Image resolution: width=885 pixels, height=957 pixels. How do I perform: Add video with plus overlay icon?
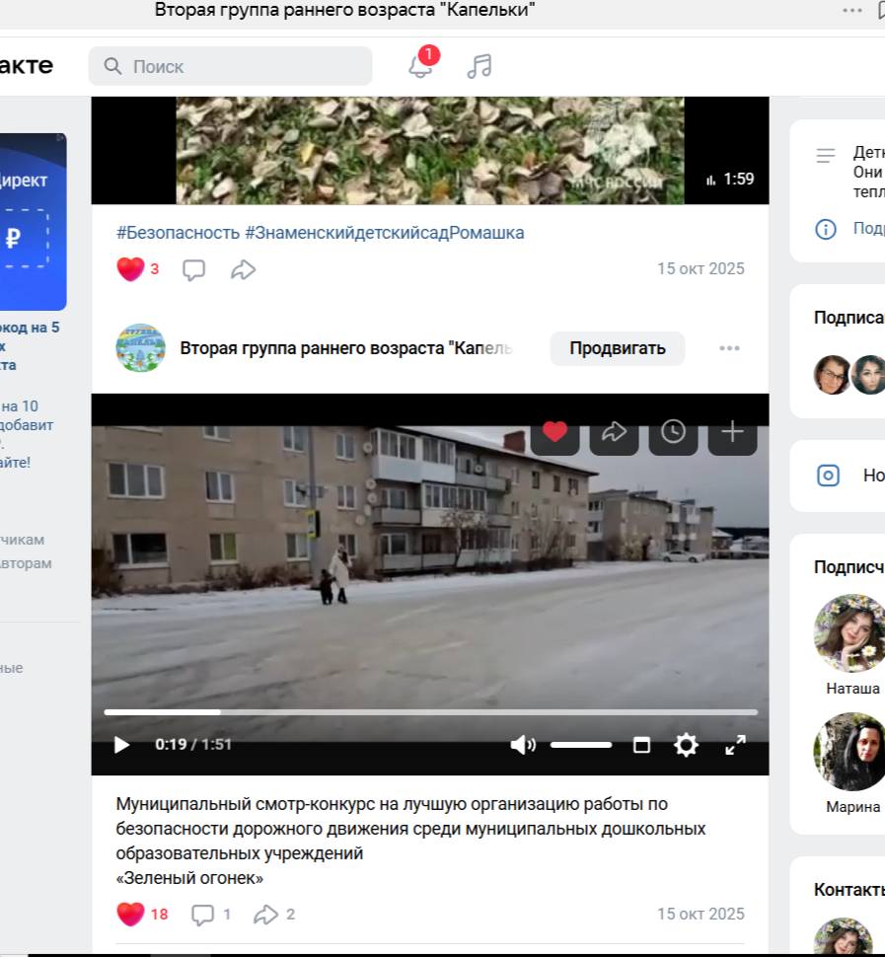(x=732, y=432)
